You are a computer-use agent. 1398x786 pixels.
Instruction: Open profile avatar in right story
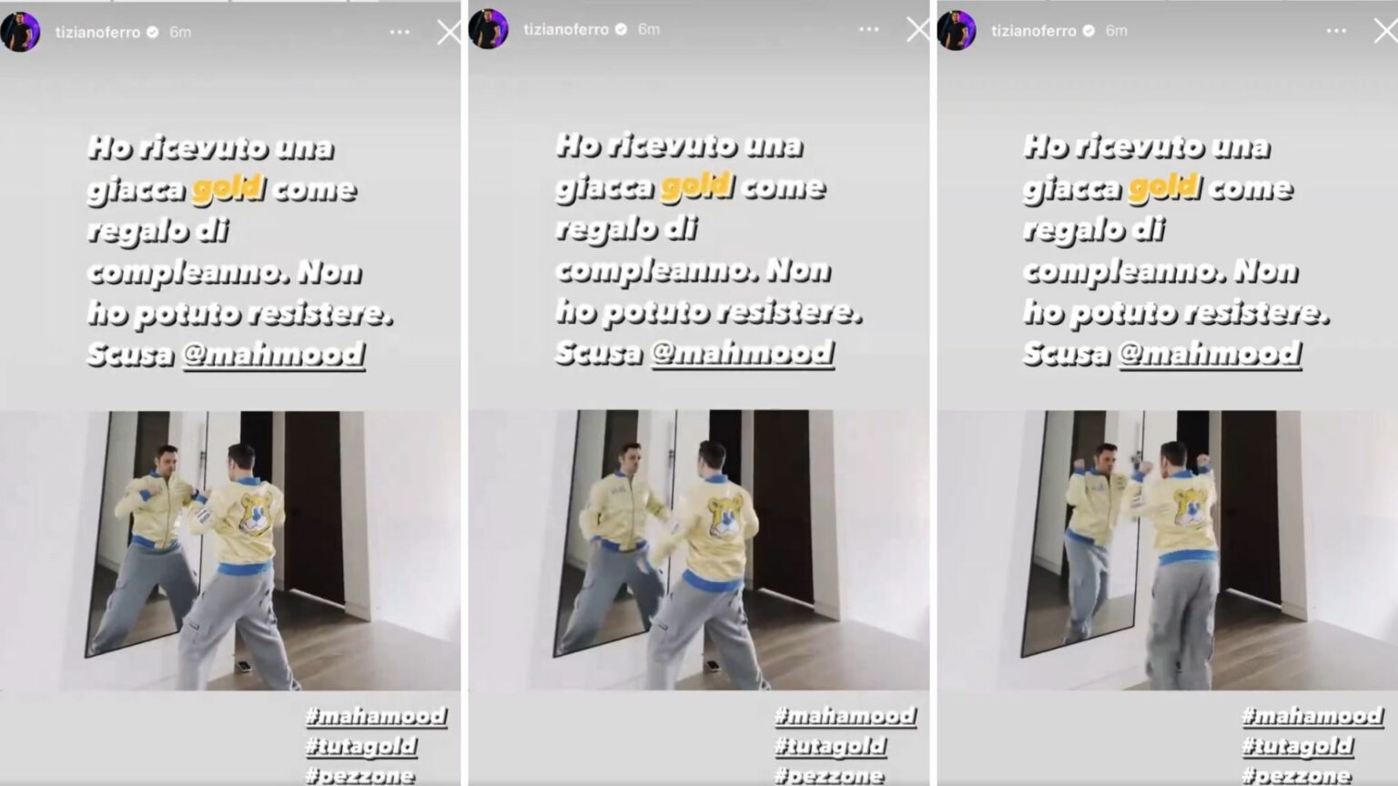pyautogui.click(x=957, y=30)
